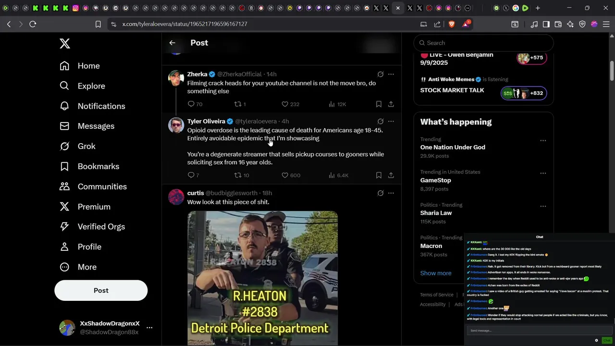Like Zherka's post with 232 likes
The image size is (615, 346).
click(x=284, y=104)
